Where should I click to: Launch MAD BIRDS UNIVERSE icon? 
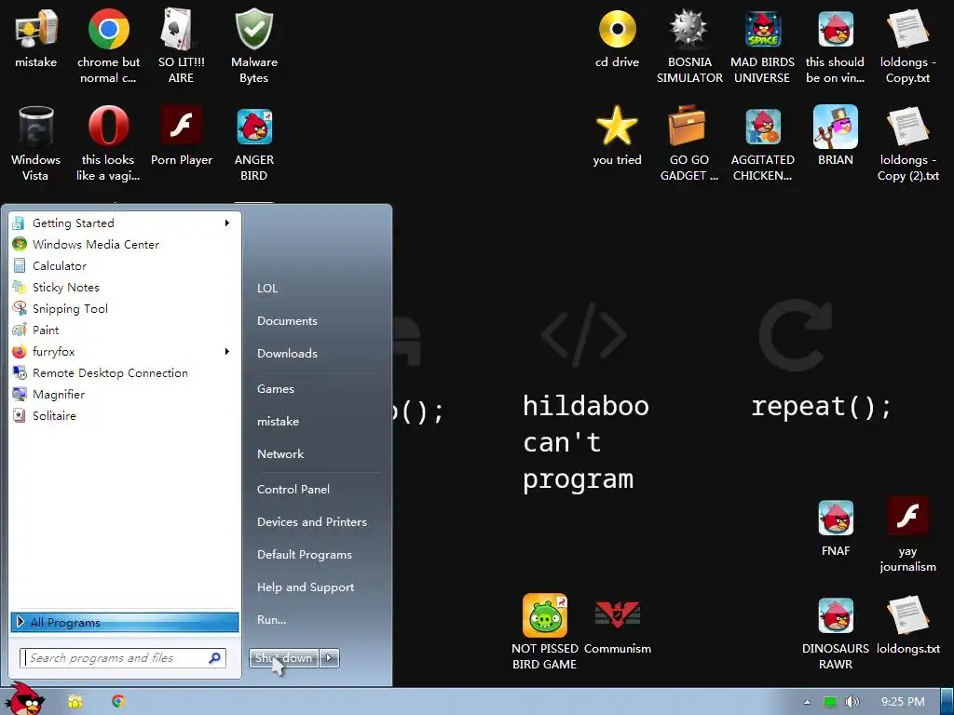click(763, 29)
